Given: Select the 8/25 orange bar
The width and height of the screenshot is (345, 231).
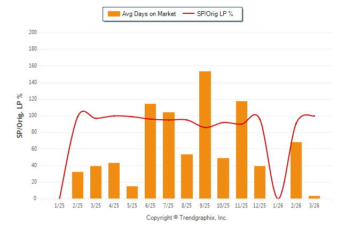Looking at the screenshot, I should pos(187,176).
